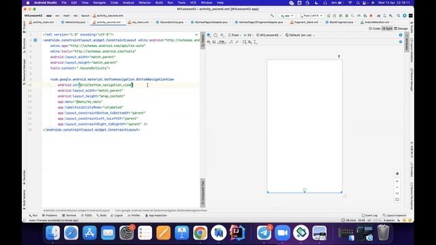The width and height of the screenshot is (436, 245).
Task: Open the fragment_blank.xml tab
Action: tap(306, 22)
